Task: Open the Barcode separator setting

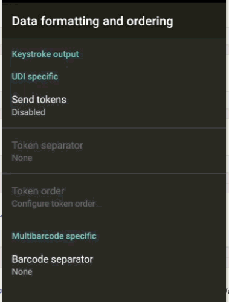Action: coord(114,265)
